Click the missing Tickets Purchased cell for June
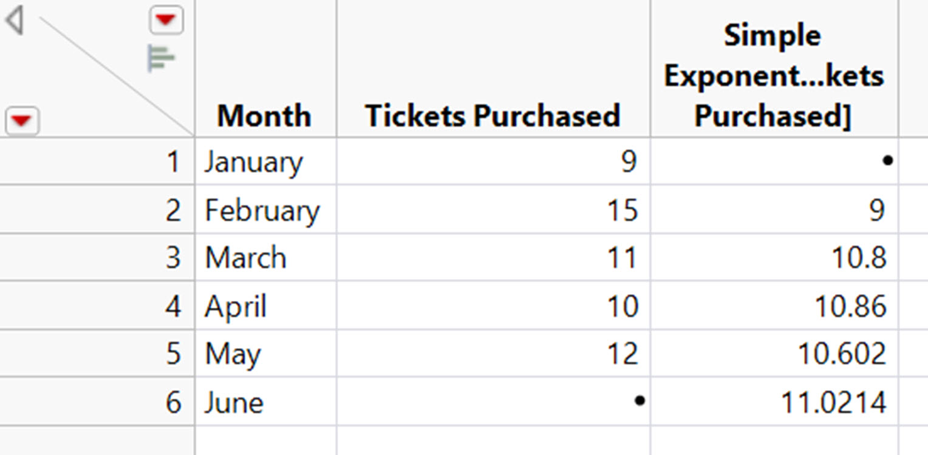The image size is (928, 455). point(493,402)
